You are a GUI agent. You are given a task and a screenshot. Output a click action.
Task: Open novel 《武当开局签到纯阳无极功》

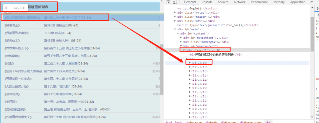pyautogui.click(x=22, y=18)
